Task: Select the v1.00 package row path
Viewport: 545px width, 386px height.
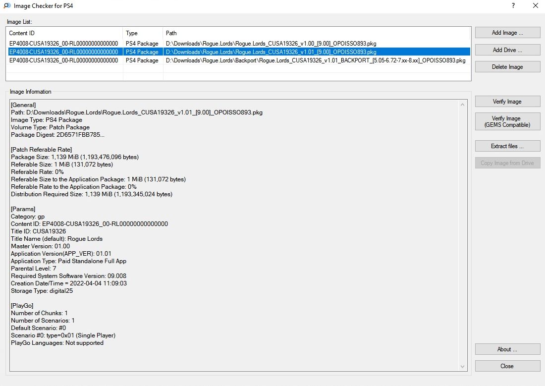Action: [271, 44]
